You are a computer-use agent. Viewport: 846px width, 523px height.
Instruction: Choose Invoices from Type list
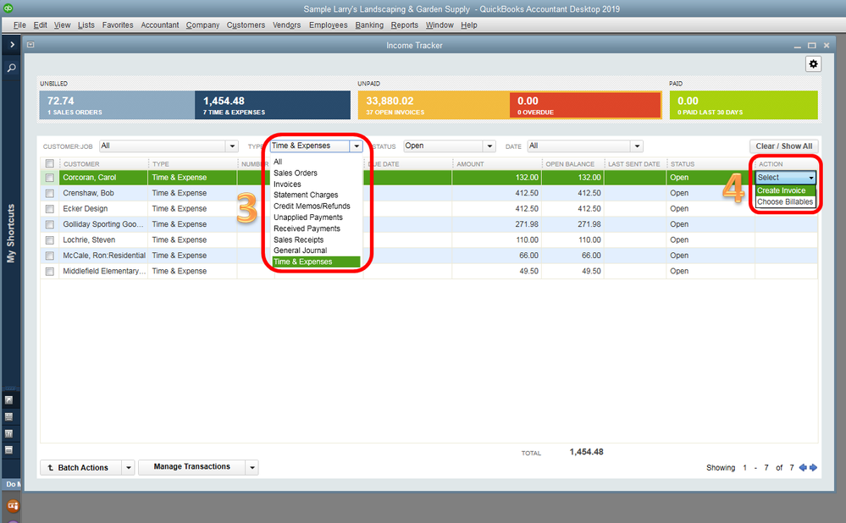(287, 184)
